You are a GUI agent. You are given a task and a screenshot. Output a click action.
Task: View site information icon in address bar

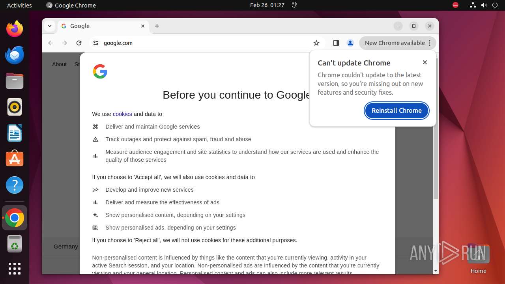(x=96, y=43)
